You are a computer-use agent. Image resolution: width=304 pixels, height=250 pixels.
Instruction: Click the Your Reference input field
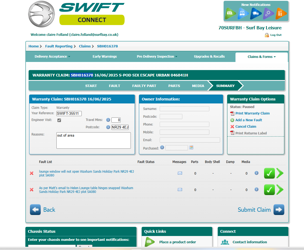coord(69,113)
